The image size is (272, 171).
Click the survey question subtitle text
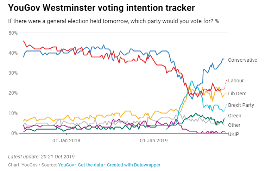pos(113,21)
